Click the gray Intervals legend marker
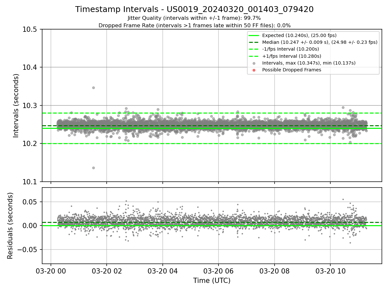Image resolution: width=389 pixels, height=292 pixels. click(x=254, y=63)
